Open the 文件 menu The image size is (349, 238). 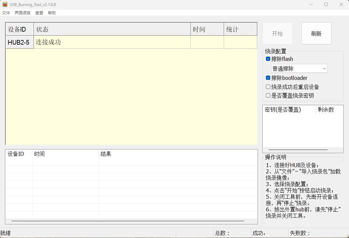(6, 13)
